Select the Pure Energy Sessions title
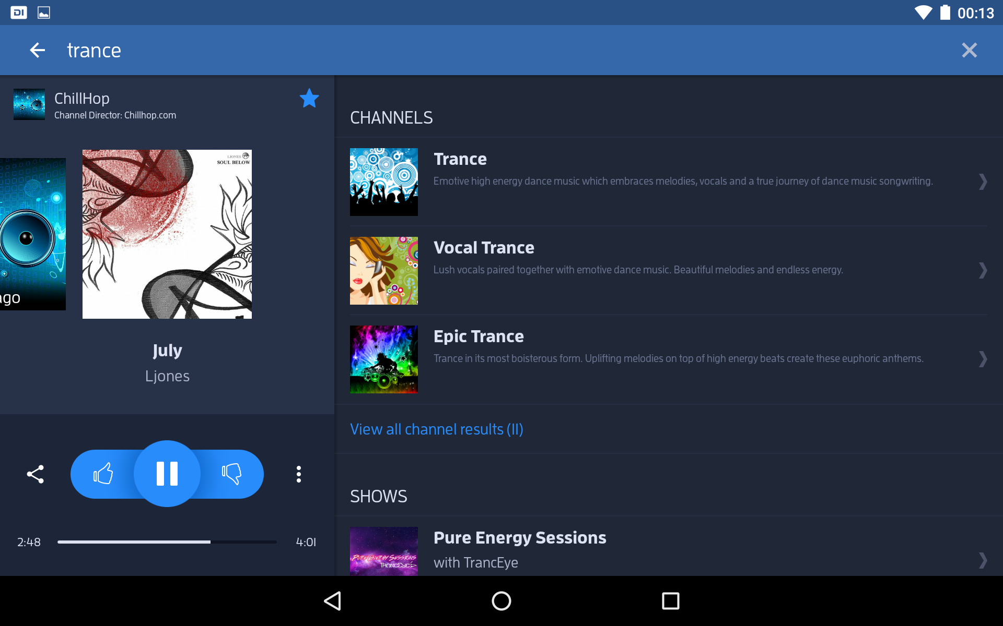The image size is (1003, 626). point(520,538)
